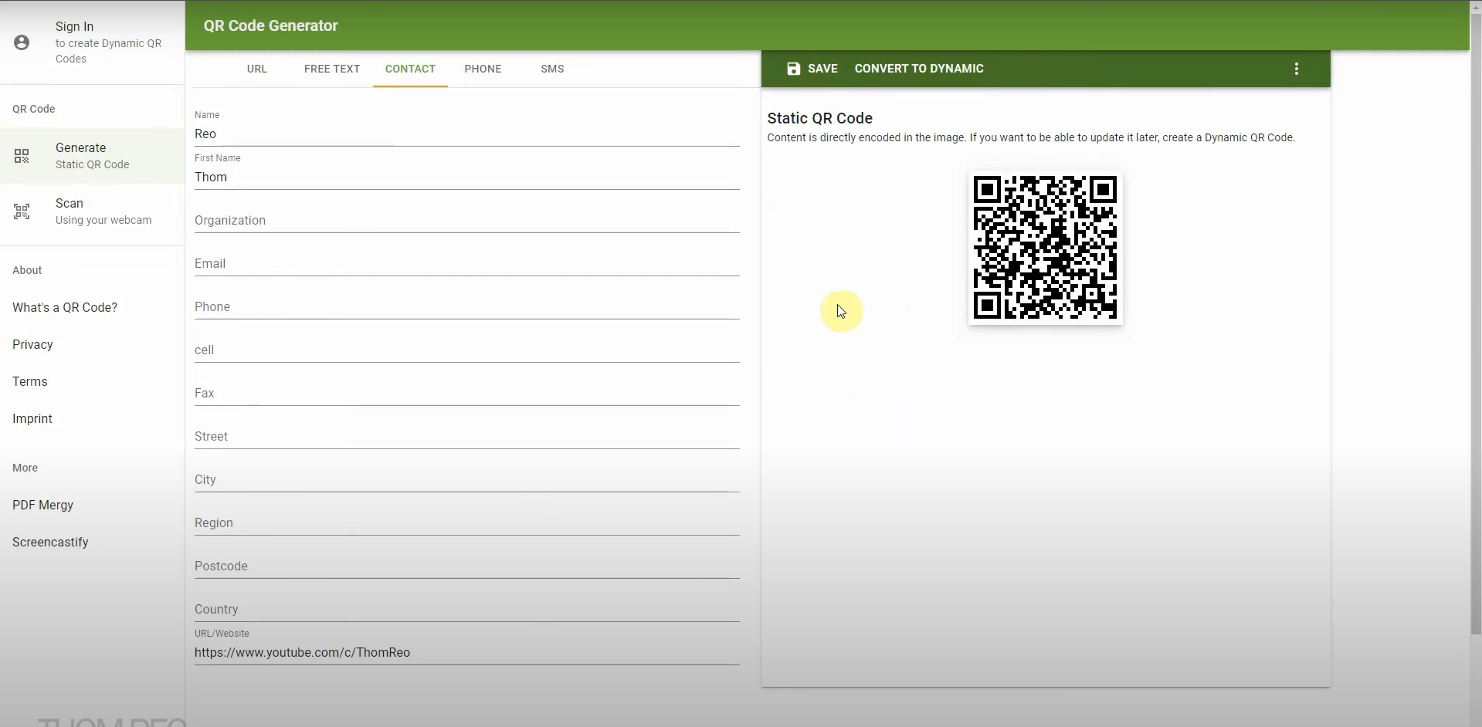The height and width of the screenshot is (727, 1482).
Task: Click the Scan webcam icon
Action: pos(22,211)
